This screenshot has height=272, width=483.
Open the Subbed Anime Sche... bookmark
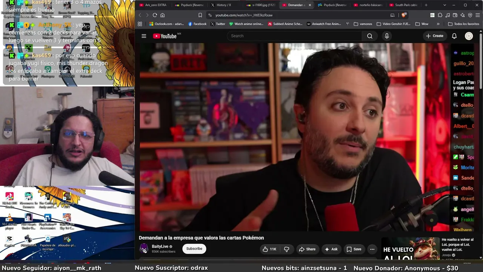click(285, 24)
